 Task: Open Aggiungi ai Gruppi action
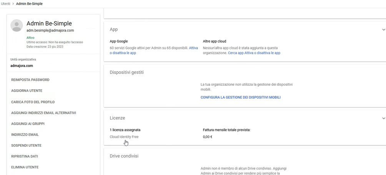click(x=28, y=124)
